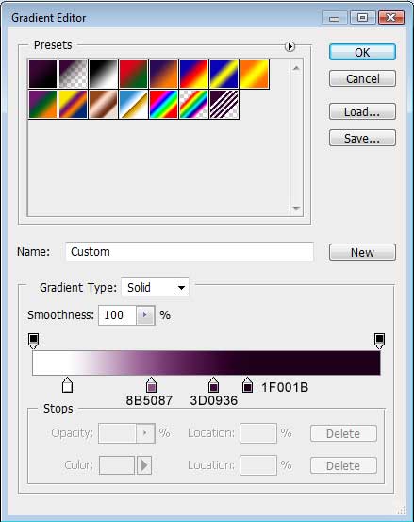
Task: Open the Opacity slider arrow
Action: click(145, 433)
